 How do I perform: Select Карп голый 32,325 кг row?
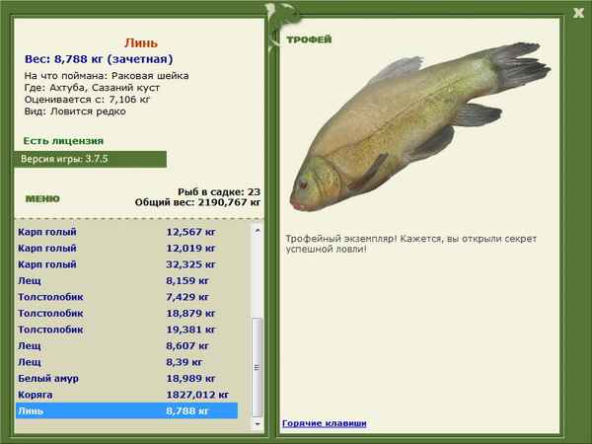pos(127,264)
